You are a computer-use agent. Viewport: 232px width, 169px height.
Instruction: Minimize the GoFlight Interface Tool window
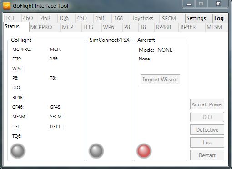point(189,4)
